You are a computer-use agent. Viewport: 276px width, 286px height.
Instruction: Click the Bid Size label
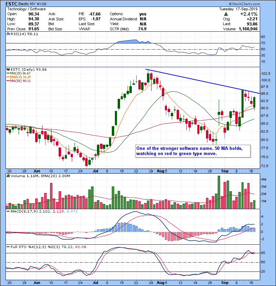pyautogui.click(x=56, y=29)
